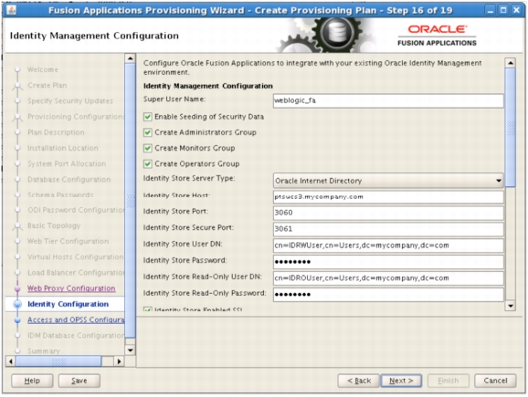Proceed with the Next button
Image resolution: width=528 pixels, height=397 pixels.
401,381
